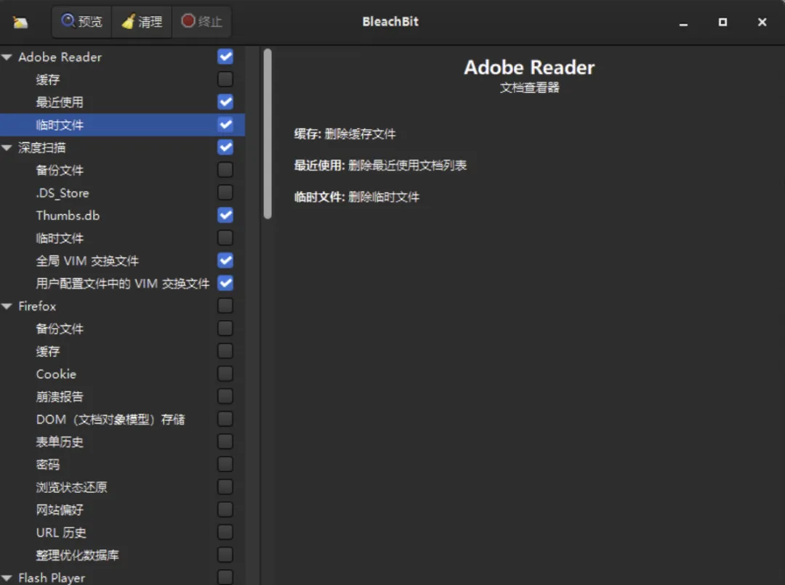Image resolution: width=785 pixels, height=585 pixels.
Task: Click the 文档查看器 subtitle text
Action: pos(529,88)
